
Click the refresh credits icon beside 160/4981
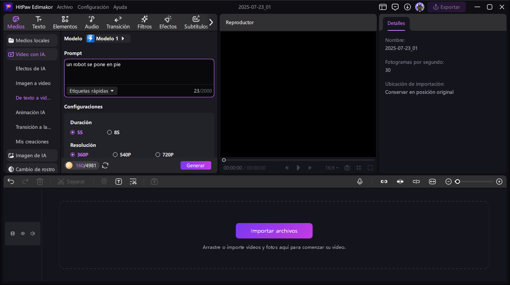pyautogui.click(x=105, y=165)
